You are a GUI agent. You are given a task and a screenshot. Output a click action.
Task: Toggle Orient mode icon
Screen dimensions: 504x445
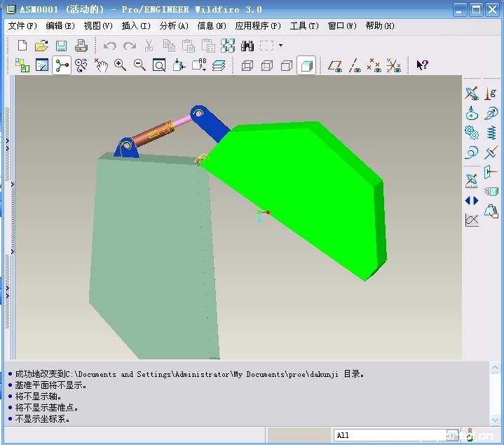[81, 65]
